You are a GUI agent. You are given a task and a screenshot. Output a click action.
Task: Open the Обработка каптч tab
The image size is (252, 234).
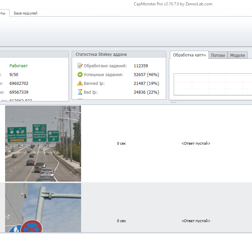(189, 55)
